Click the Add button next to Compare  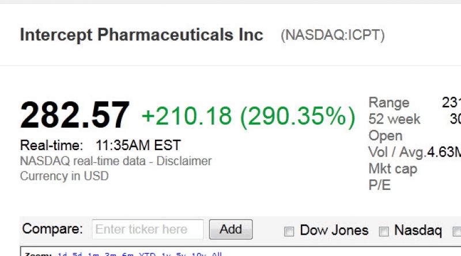(x=231, y=230)
